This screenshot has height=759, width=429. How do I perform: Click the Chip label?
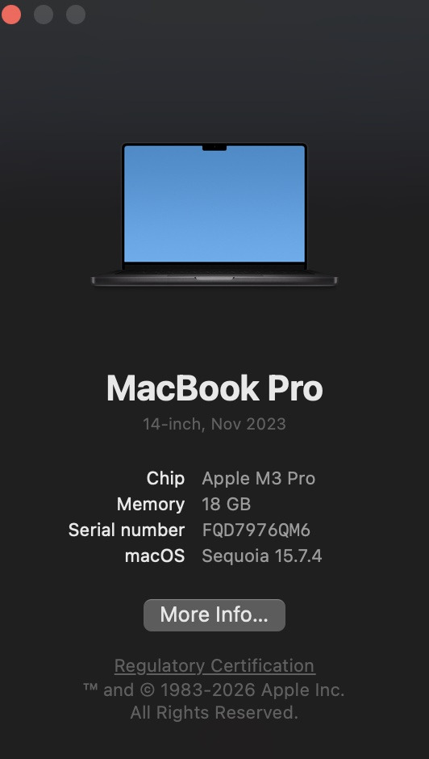pos(165,479)
